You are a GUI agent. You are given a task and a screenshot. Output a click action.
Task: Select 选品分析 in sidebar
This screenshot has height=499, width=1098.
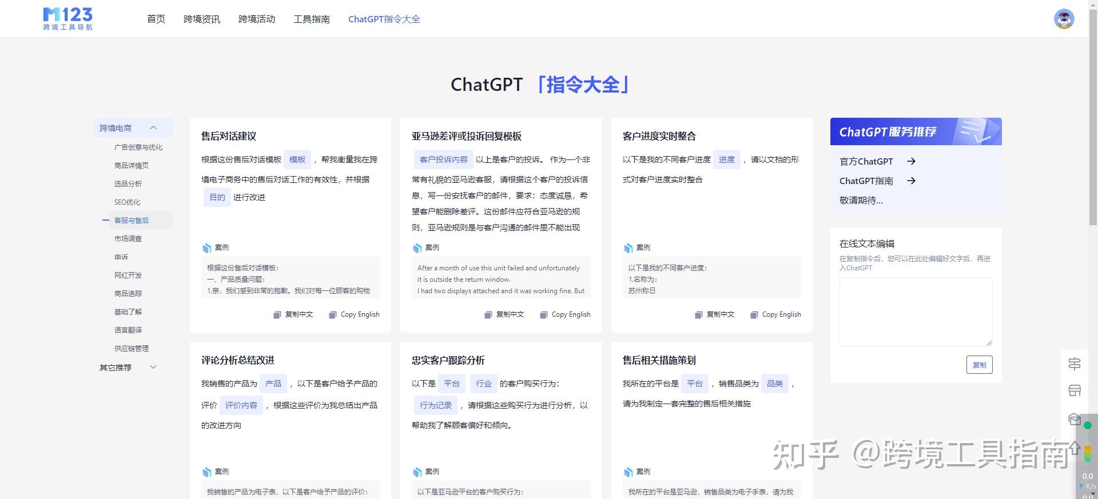[128, 183]
